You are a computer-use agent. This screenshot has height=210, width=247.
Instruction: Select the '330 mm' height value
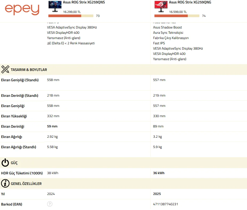click(159, 116)
